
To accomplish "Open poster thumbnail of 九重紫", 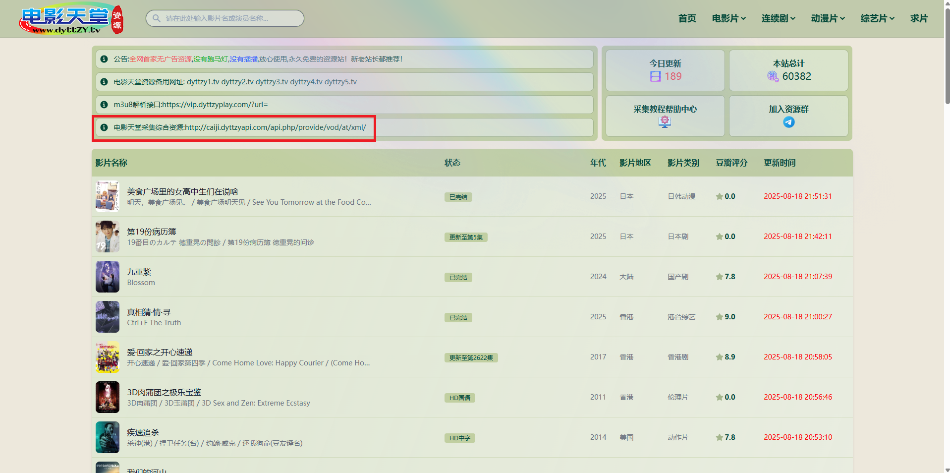I will [x=108, y=277].
